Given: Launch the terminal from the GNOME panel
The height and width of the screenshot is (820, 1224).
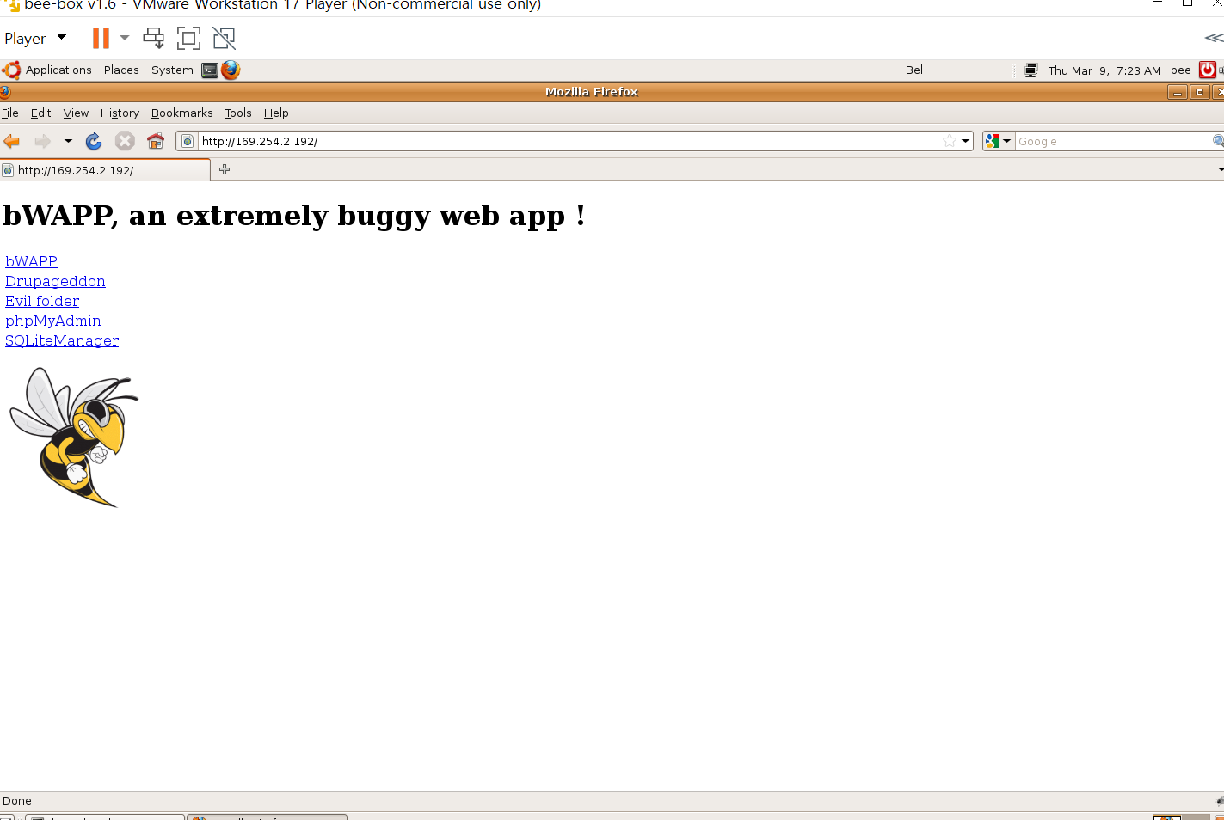Looking at the screenshot, I should coord(210,70).
